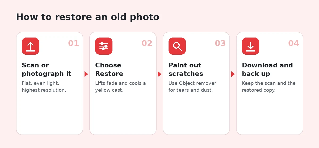Viewport: 319px width, 148px height.
Task: Click the step number 02 label
Action: click(x=147, y=43)
